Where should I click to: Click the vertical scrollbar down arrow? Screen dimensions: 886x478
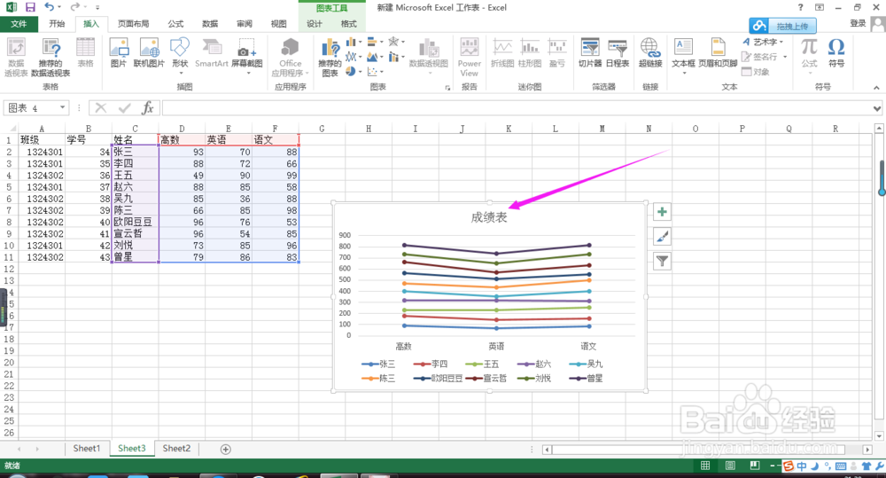pyautogui.click(x=879, y=436)
